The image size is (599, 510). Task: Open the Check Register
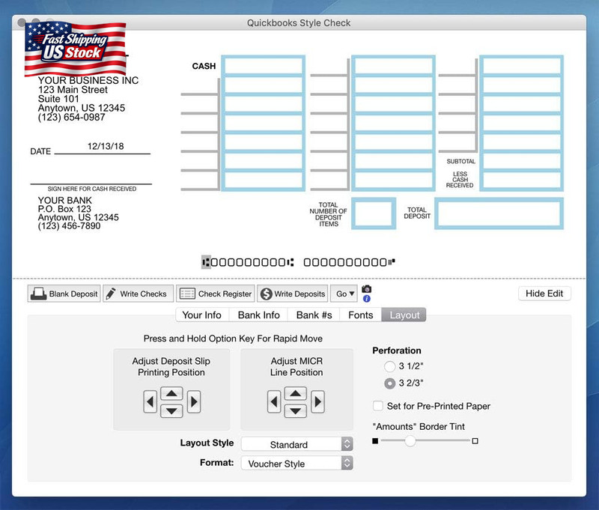216,294
